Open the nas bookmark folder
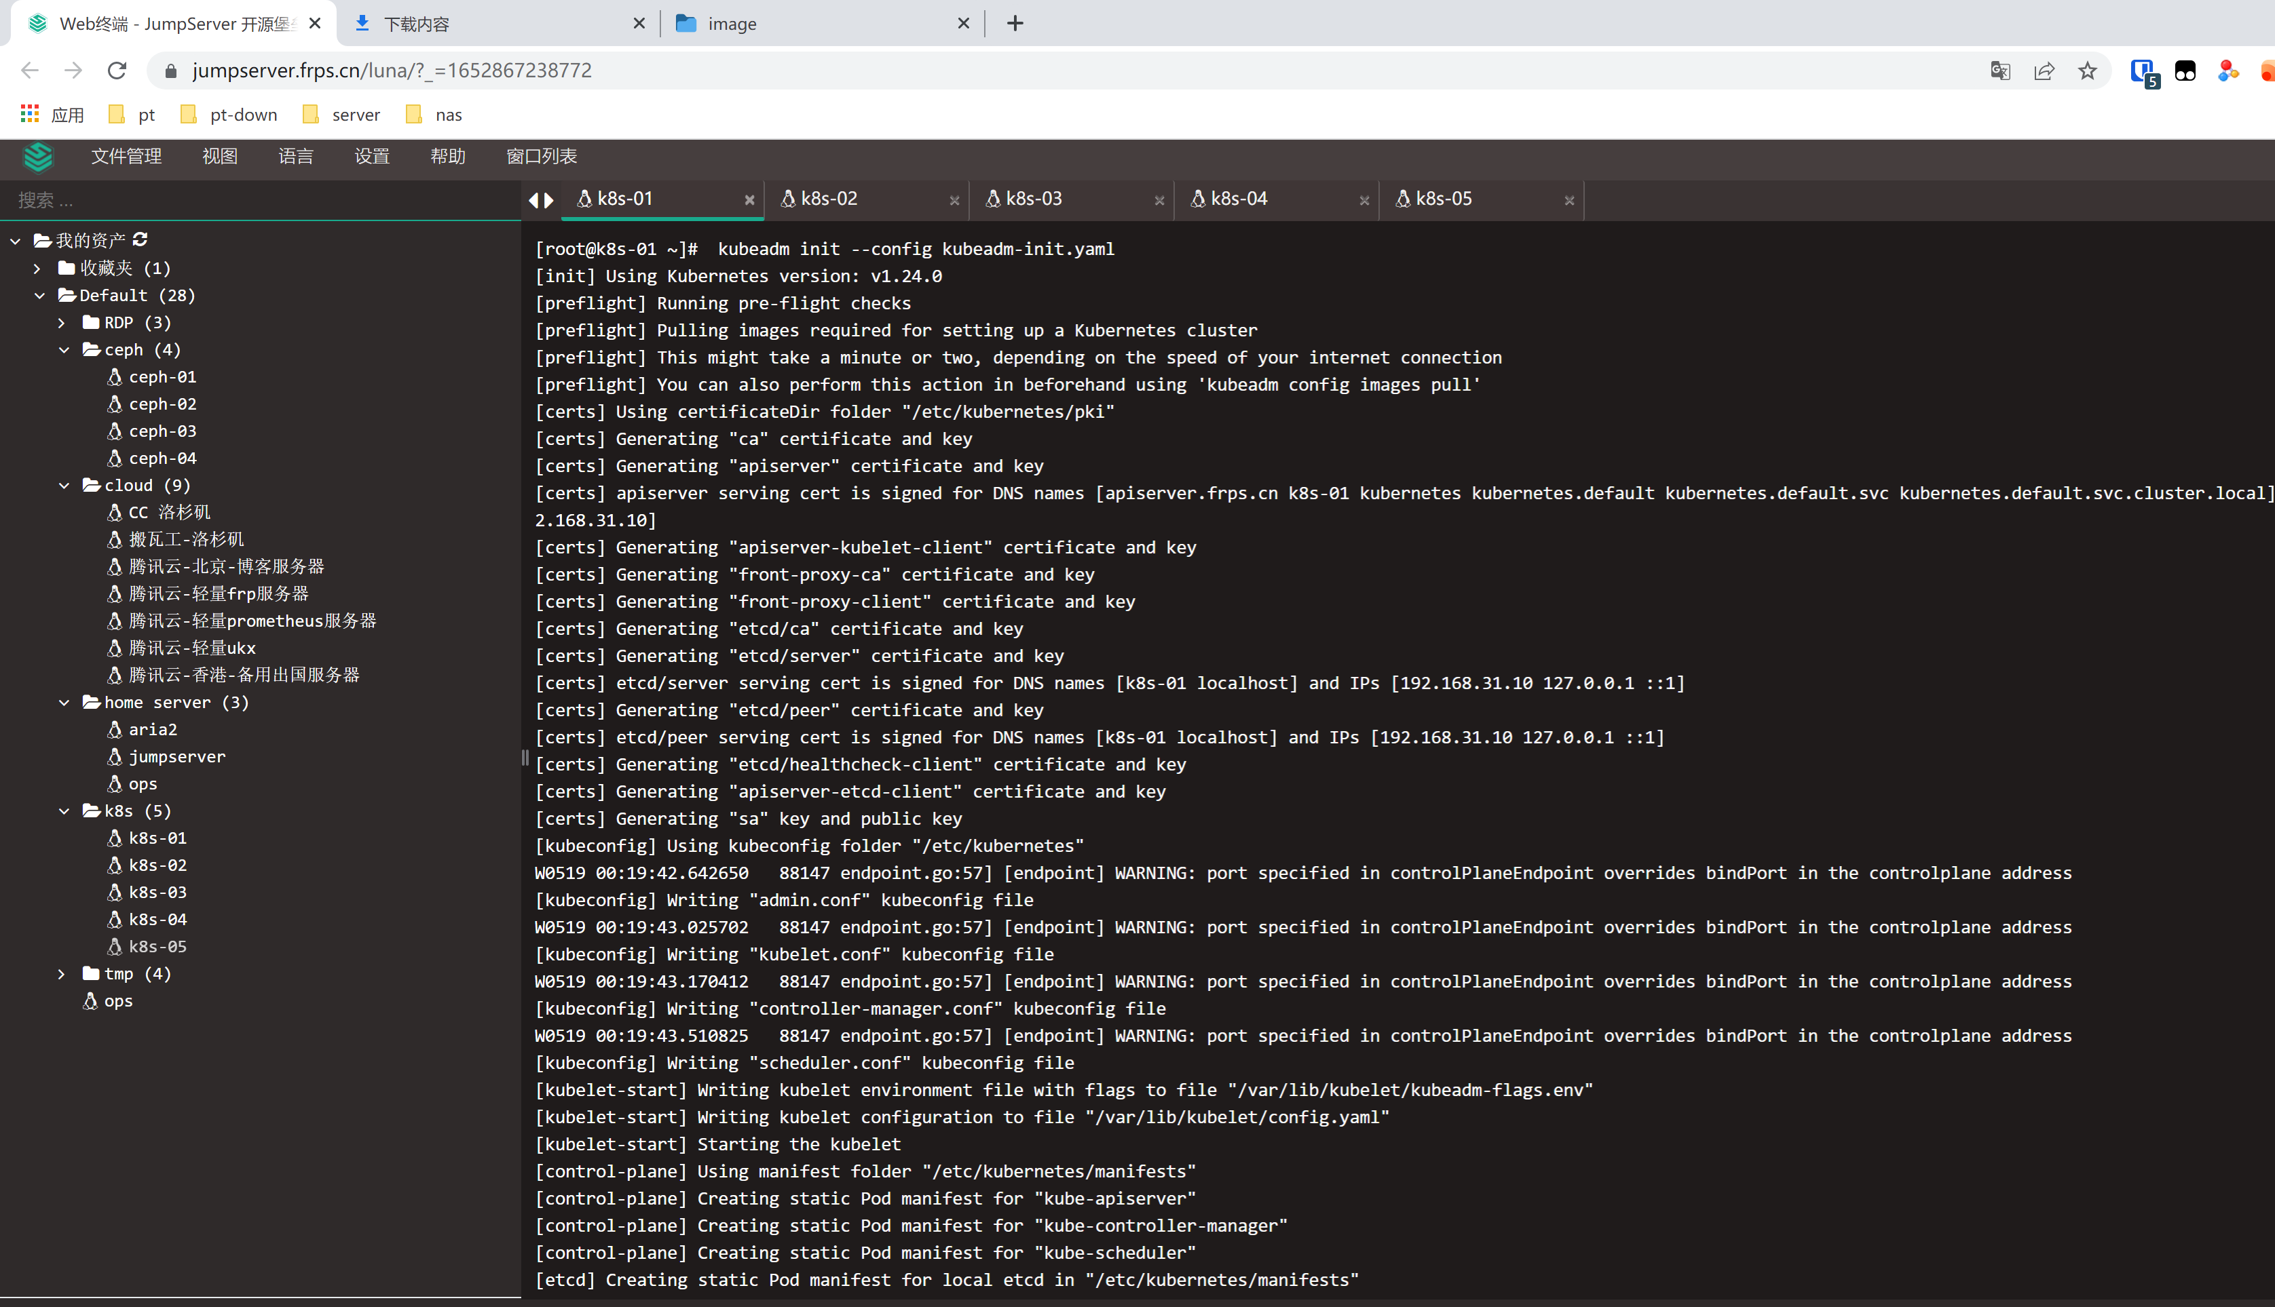The height and width of the screenshot is (1307, 2275). [434, 114]
